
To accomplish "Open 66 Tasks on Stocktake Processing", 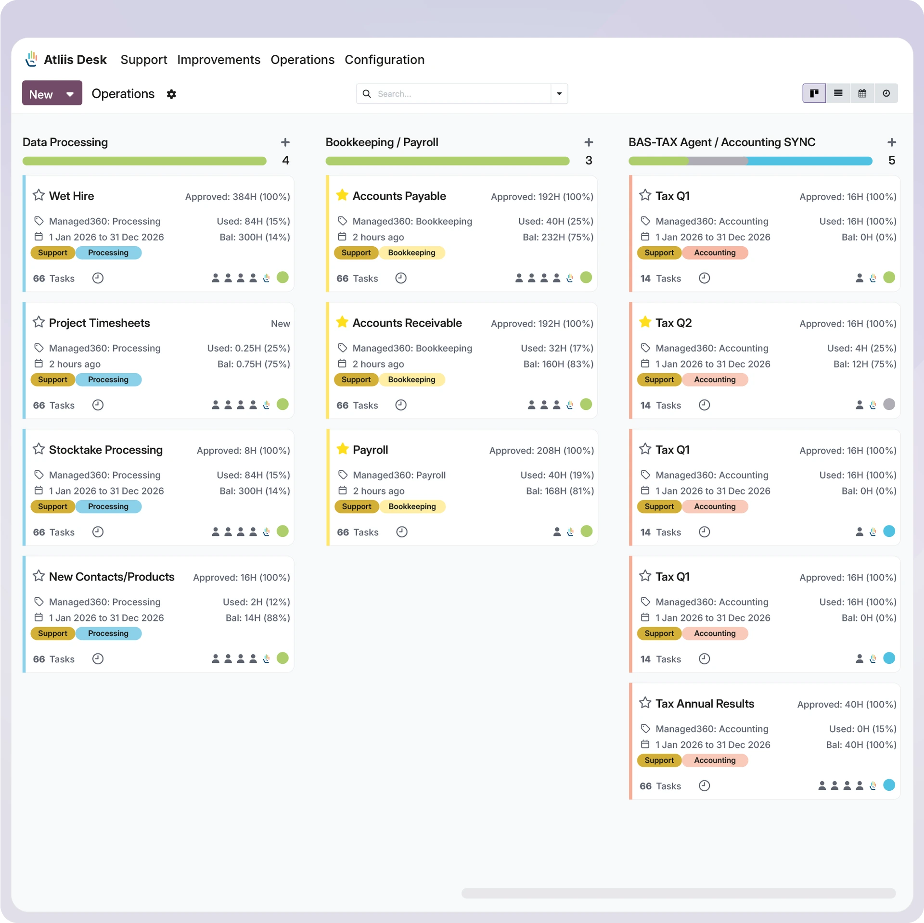I will 54,532.
